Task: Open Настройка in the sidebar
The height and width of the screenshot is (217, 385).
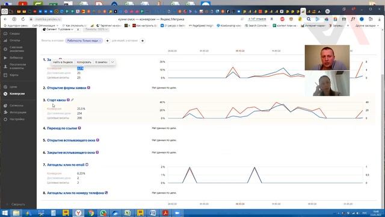Action: tap(17, 119)
